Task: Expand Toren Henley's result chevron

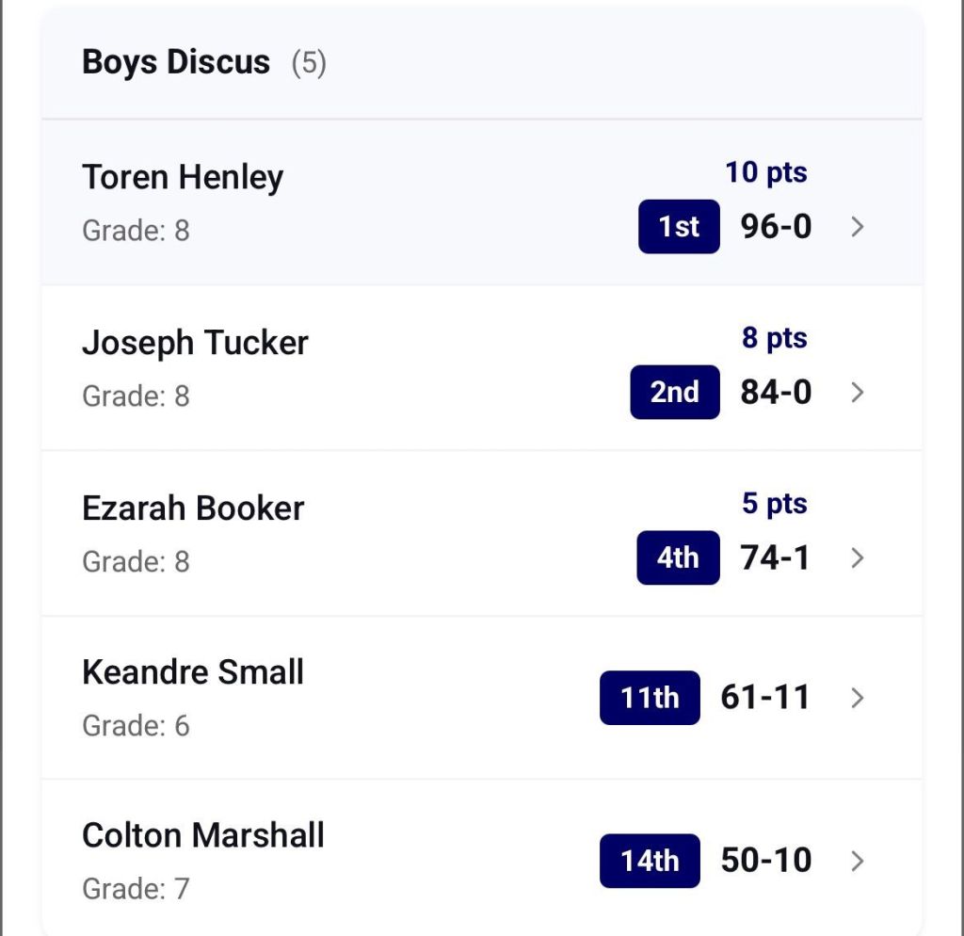Action: tap(857, 227)
